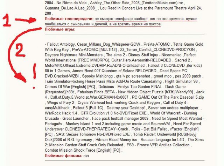Click 'MotorM4X.Offroad.Extreme.DVDRIP.READNFO-Unleashed' entry
The height and width of the screenshot is (166, 224).
click(95, 66)
